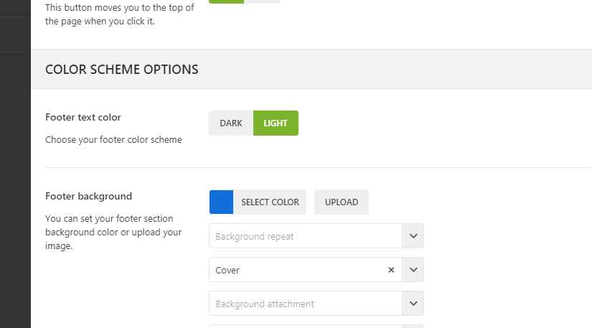Expand the Background attachment dropdown arrow
The width and height of the screenshot is (592, 328).
pos(413,304)
